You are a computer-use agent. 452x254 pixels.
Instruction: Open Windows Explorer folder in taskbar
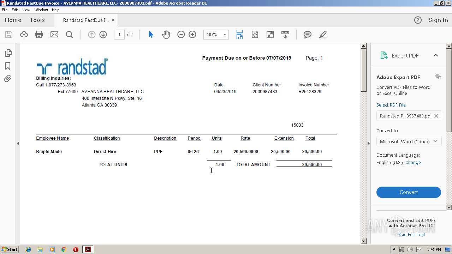[x=40, y=249]
